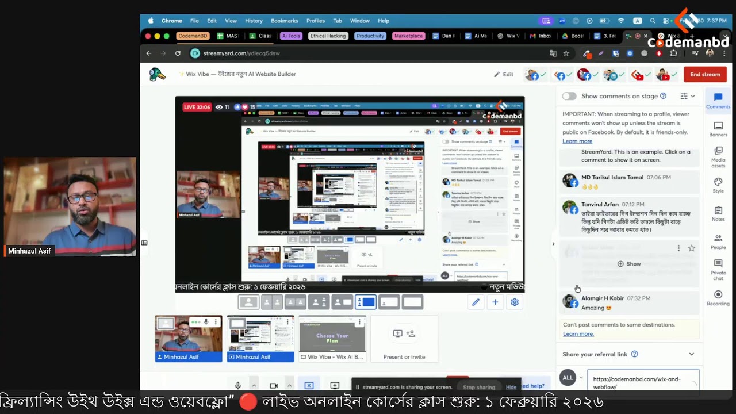Open the Chrome File menu
Image resolution: width=736 pixels, height=414 pixels.
(194, 21)
